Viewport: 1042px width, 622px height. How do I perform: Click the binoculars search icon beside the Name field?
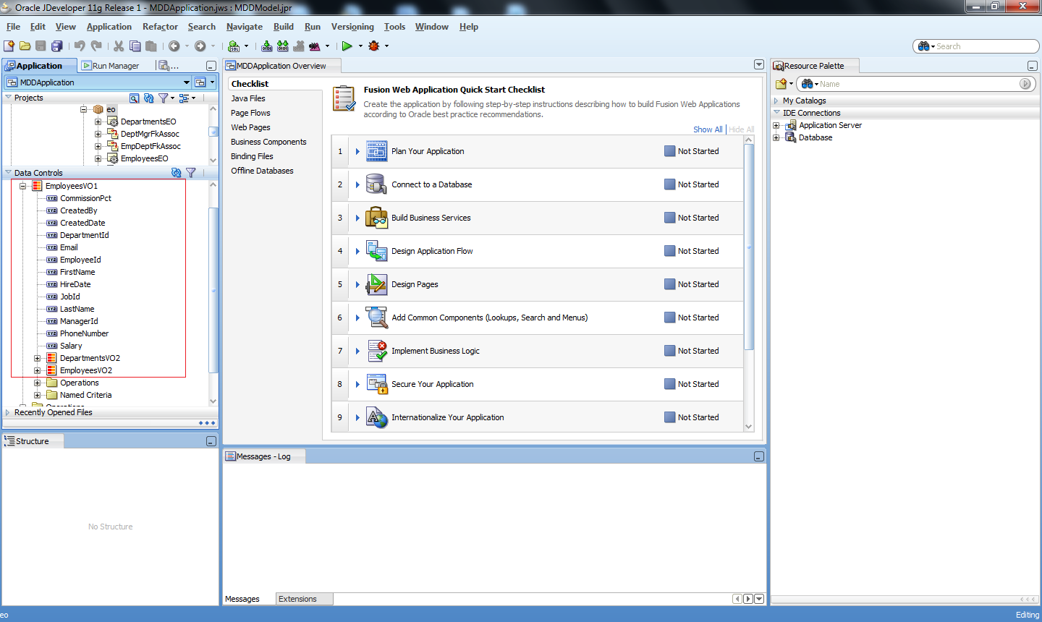pyautogui.click(x=807, y=84)
